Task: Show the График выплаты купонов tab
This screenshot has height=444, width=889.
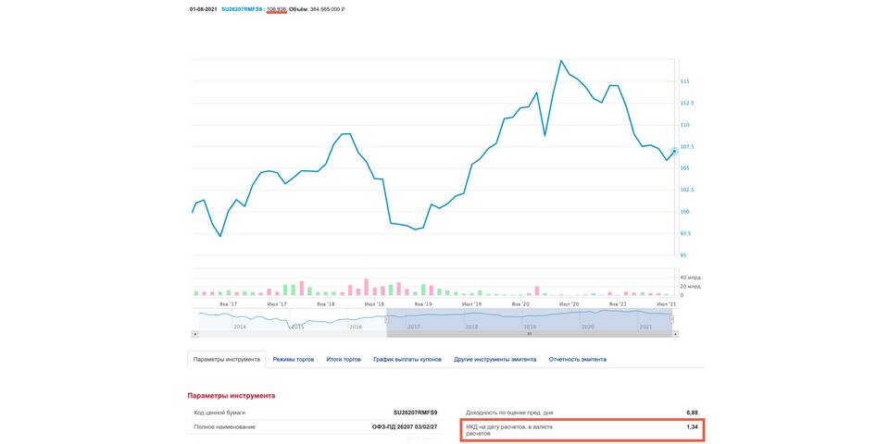Action: [407, 359]
